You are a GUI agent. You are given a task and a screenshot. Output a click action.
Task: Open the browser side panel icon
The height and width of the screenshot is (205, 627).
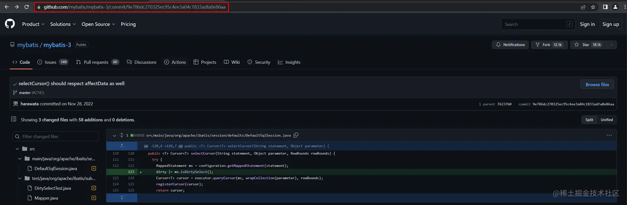click(x=605, y=7)
